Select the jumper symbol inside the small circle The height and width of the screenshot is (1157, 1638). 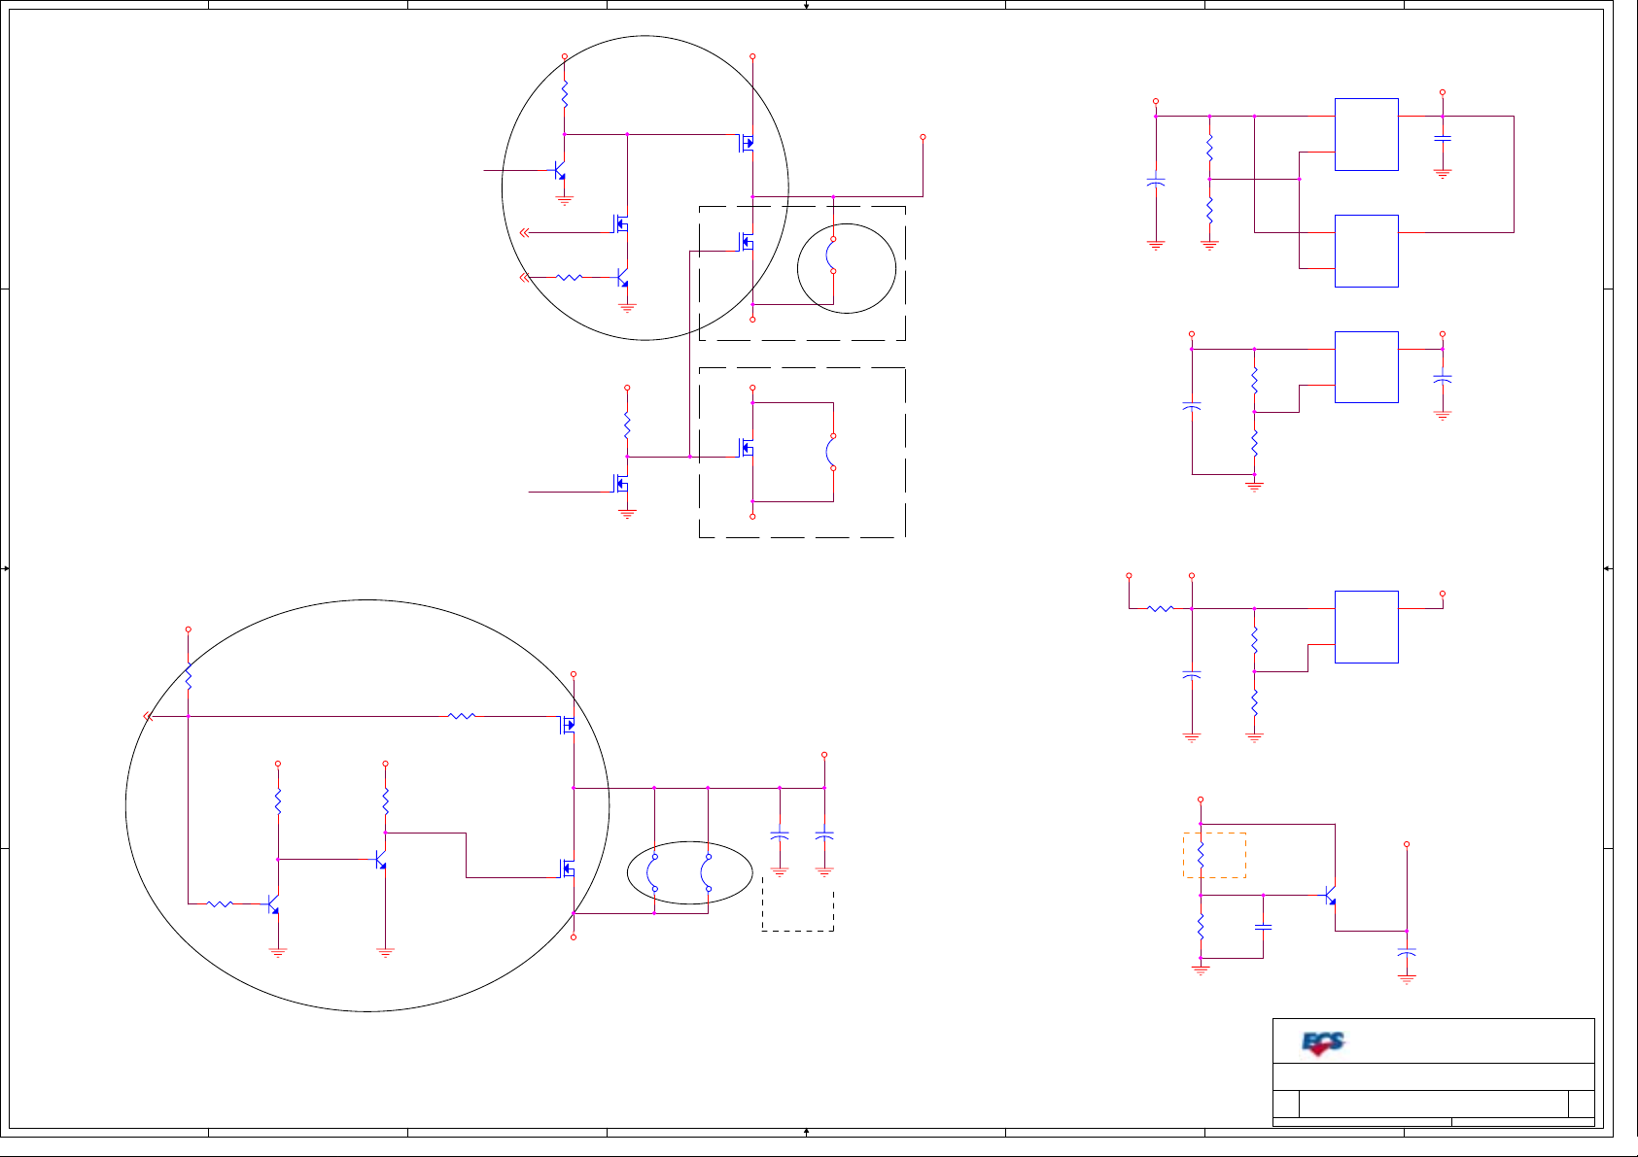tap(832, 255)
